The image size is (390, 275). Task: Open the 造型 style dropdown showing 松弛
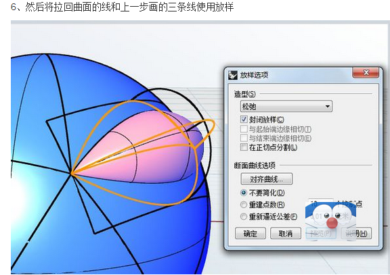286,107
